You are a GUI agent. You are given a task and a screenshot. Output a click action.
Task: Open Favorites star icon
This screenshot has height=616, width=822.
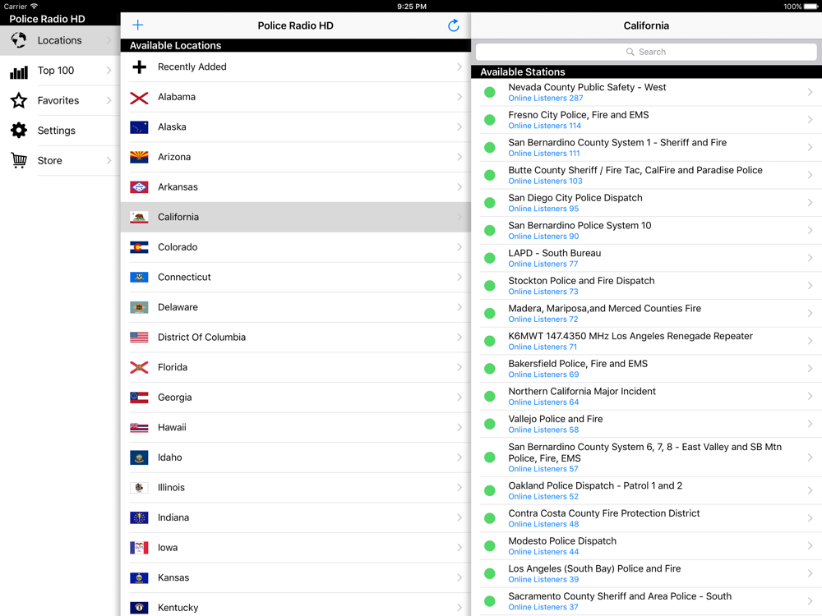click(x=19, y=100)
